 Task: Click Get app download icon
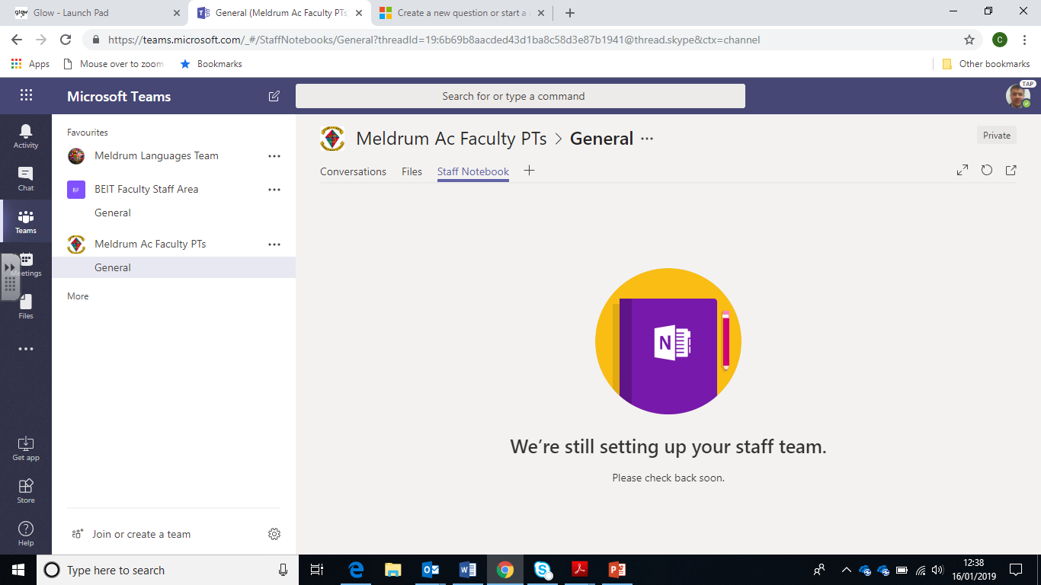tap(26, 448)
